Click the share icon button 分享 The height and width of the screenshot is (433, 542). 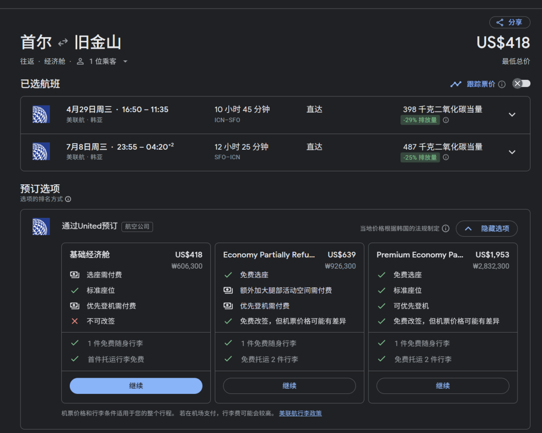509,22
